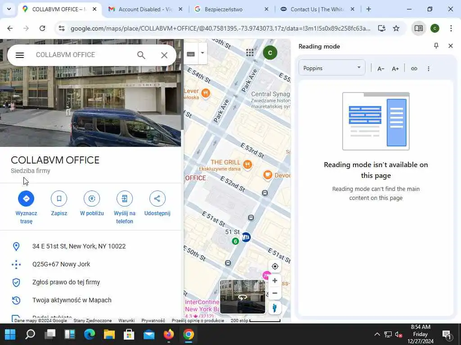Screen dimensions: 461x345
Task: Click the Wyznacz trasę directions icon
Action: click(26, 199)
